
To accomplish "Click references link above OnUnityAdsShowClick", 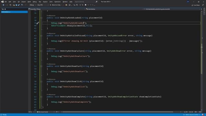I will tap(51, 79).
